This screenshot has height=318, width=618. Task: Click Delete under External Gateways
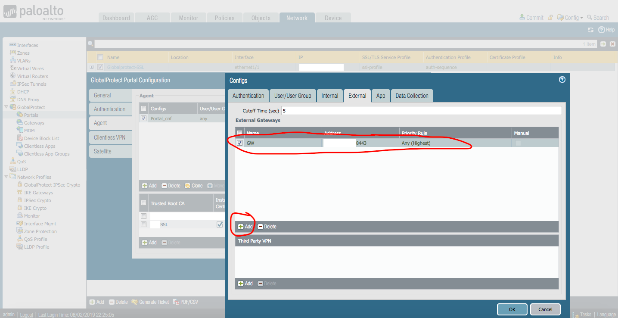[x=267, y=227]
